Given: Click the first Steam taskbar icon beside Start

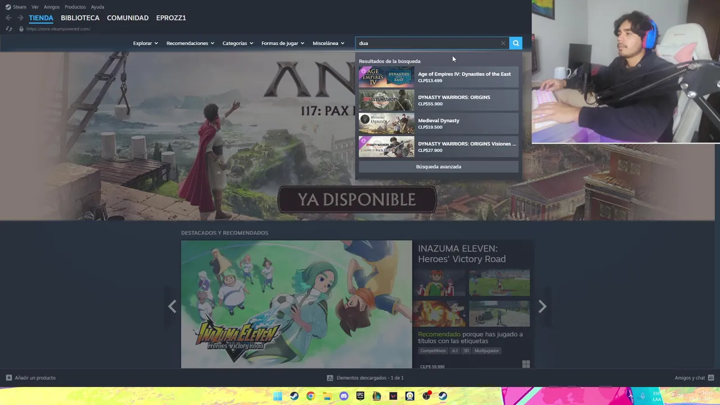Looking at the screenshot, I should coord(294,396).
